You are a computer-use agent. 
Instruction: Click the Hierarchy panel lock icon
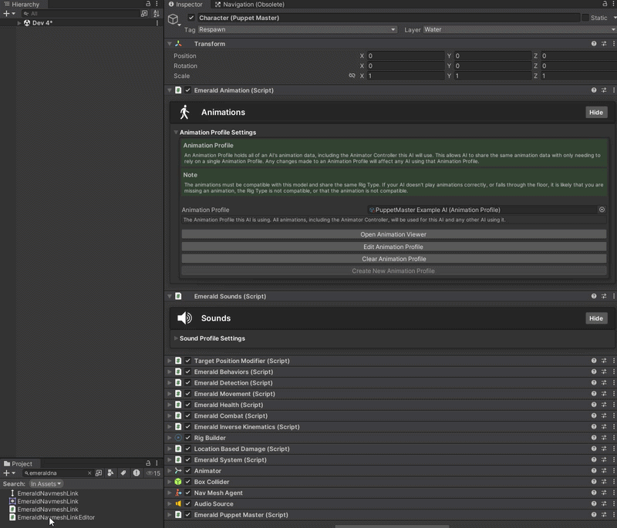click(148, 4)
